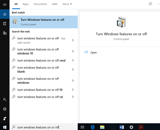Click the Open icon in preview pane
Image resolution: width=160 pixels, height=130 pixels.
tap(86, 52)
